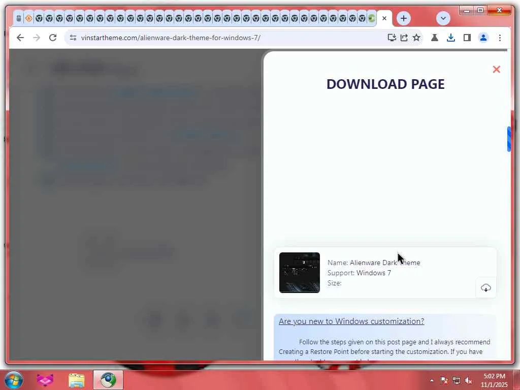Screen dimensions: 520x390
Task: Click the grayed-out forward arrow
Action: tap(37, 38)
